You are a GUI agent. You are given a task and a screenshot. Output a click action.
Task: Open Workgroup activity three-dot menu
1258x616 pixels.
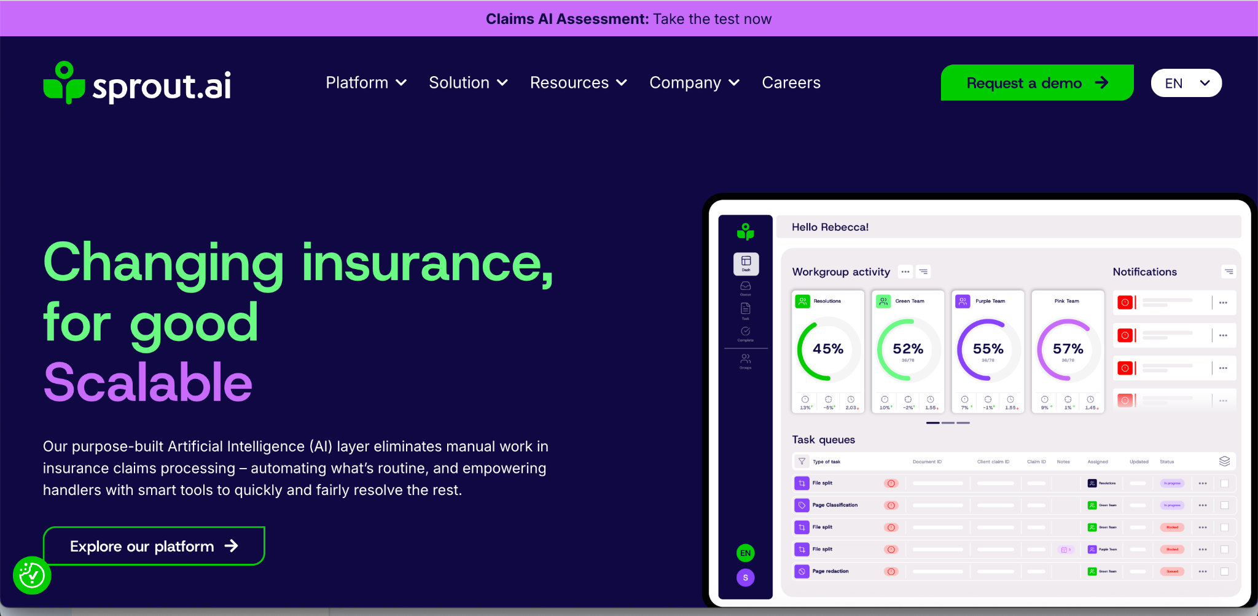[905, 271]
